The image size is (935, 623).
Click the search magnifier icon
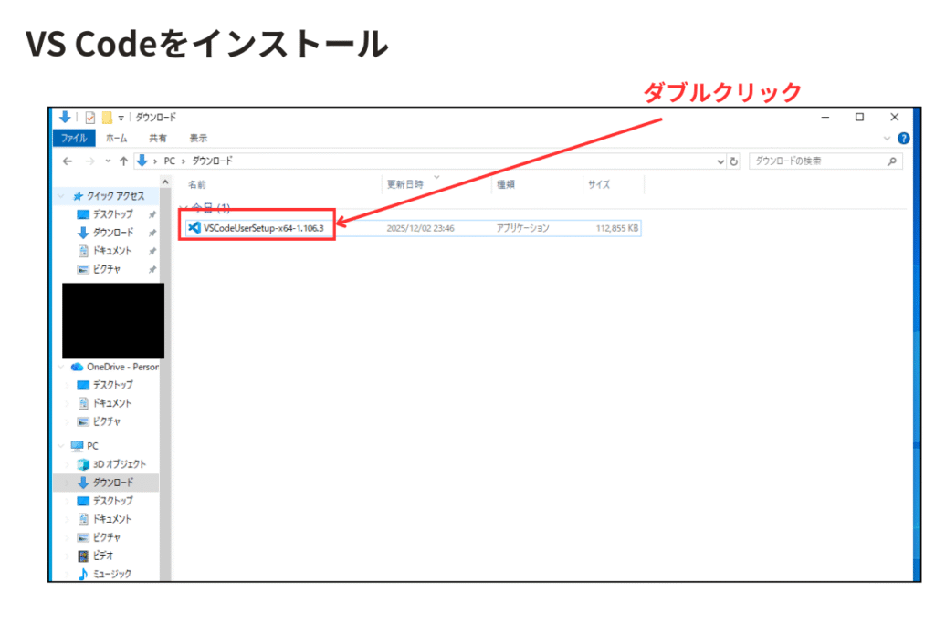(892, 161)
